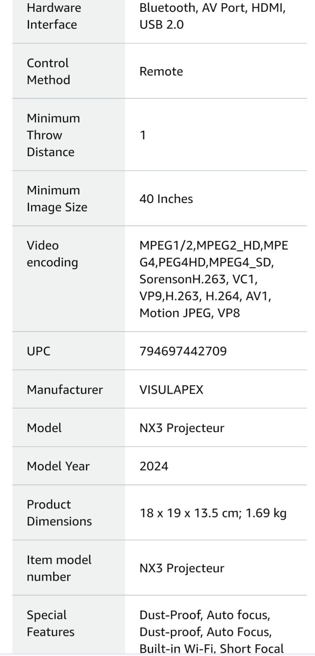The width and height of the screenshot is (315, 656).
Task: Click UPC number 794697442709
Action: coord(183,351)
